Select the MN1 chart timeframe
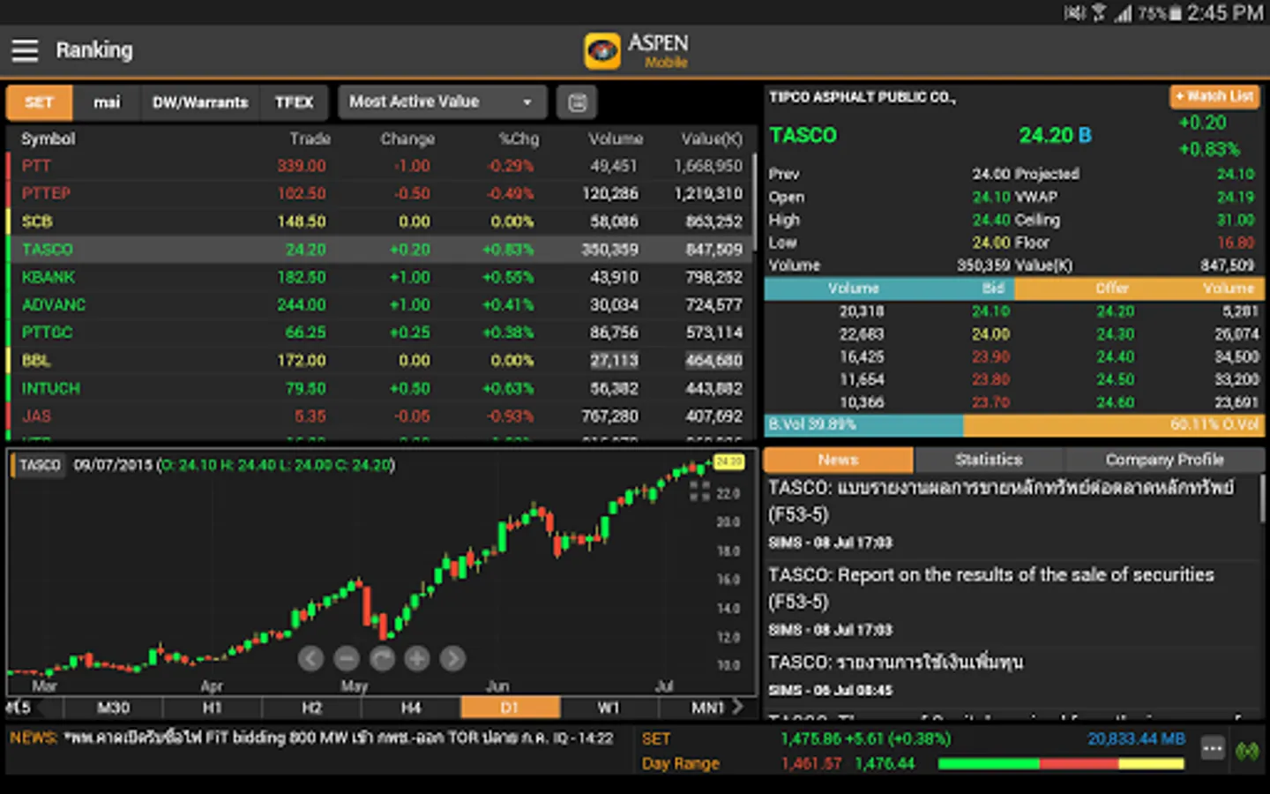 [706, 708]
